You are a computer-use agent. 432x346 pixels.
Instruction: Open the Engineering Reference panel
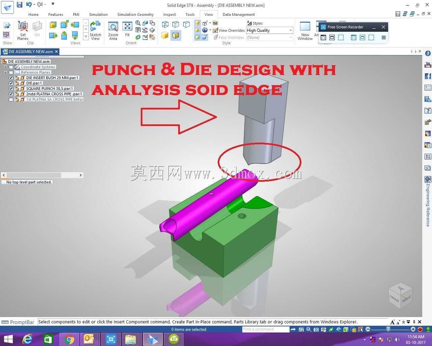[428, 201]
